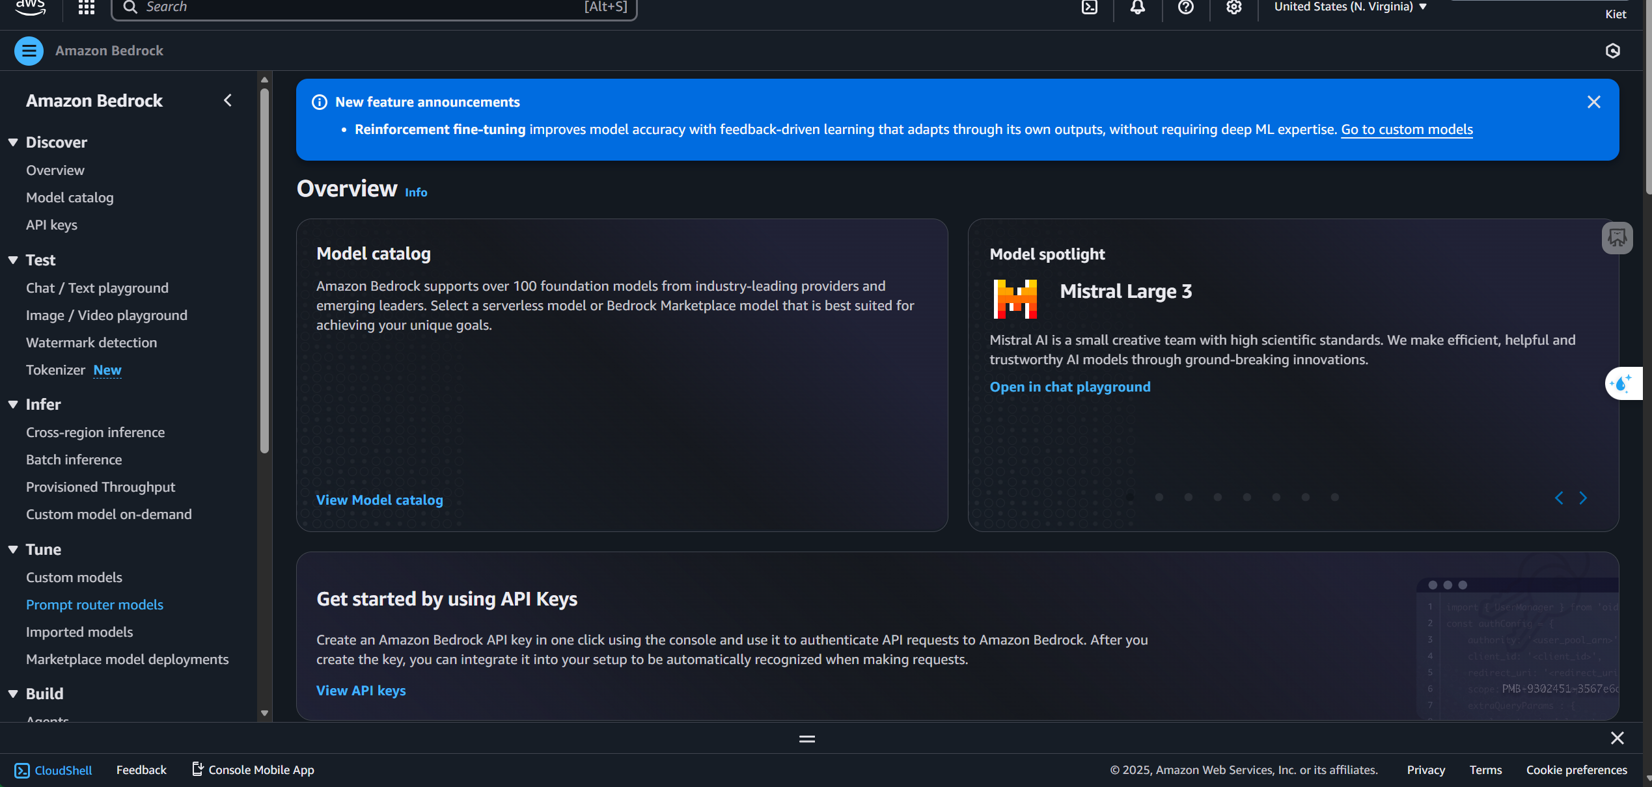1652x787 pixels.
Task: Open the help question mark menu
Action: (1185, 7)
